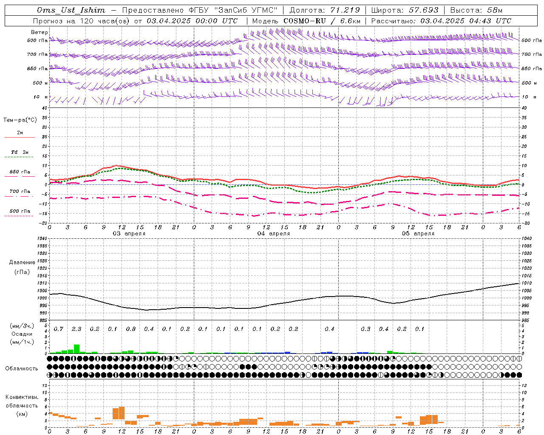This screenshot has height=435, width=544.
Task: Click the "(мм/1ч.)" precipitation unit label
Action: (x=22, y=342)
